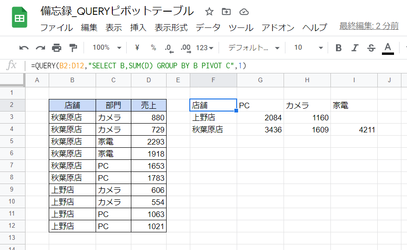Activate the paint format tool
This screenshot has height=250, width=407.
click(x=73, y=48)
